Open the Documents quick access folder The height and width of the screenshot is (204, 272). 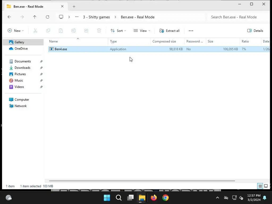point(23,61)
